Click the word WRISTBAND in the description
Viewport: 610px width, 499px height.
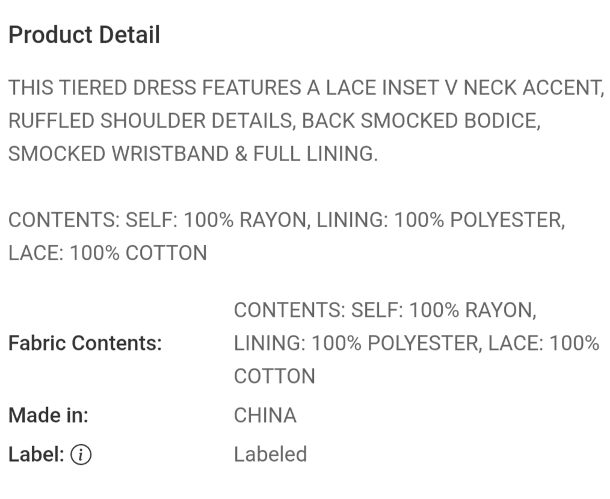[x=170, y=154]
